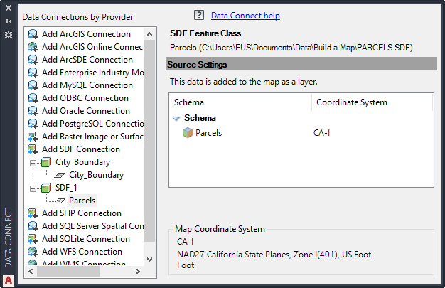Toggle auto-hide on the Data Connect palette
445x288 pixels.
(x=9, y=22)
